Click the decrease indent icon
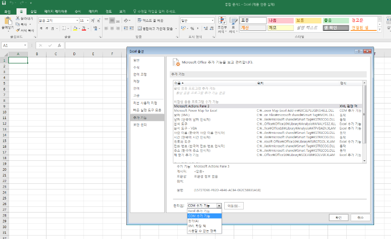 point(126,28)
